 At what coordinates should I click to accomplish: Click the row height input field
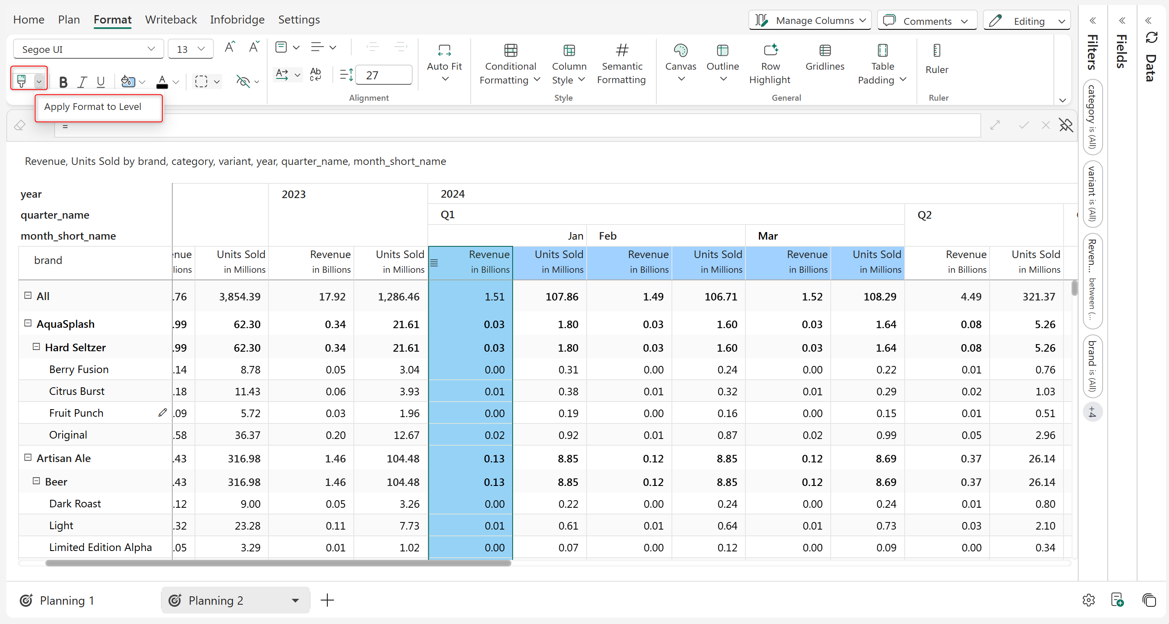click(384, 75)
